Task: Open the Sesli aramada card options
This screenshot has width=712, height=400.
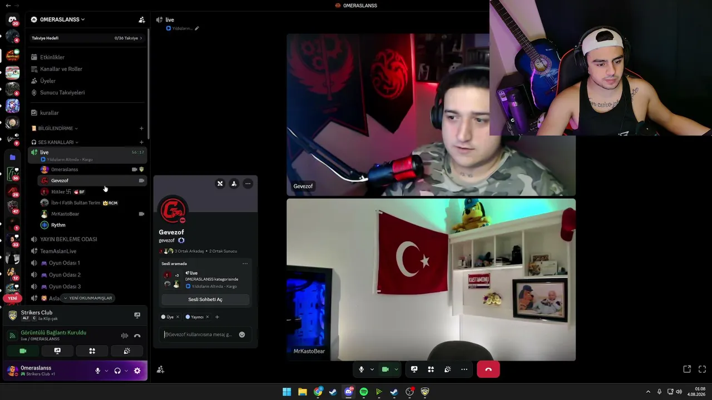Action: (x=245, y=264)
